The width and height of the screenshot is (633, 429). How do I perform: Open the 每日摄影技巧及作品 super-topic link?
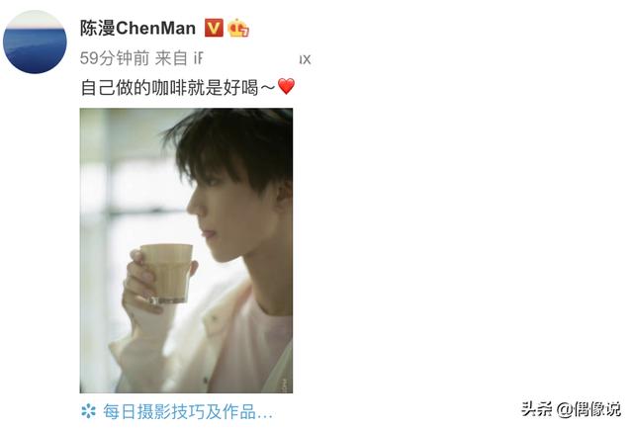click(x=179, y=411)
